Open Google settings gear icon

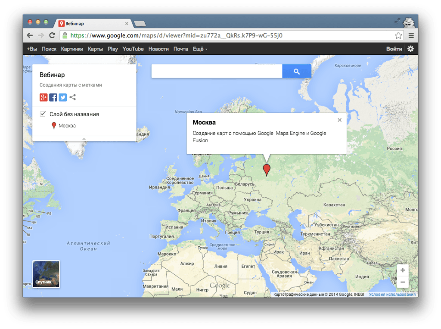pyautogui.click(x=410, y=49)
